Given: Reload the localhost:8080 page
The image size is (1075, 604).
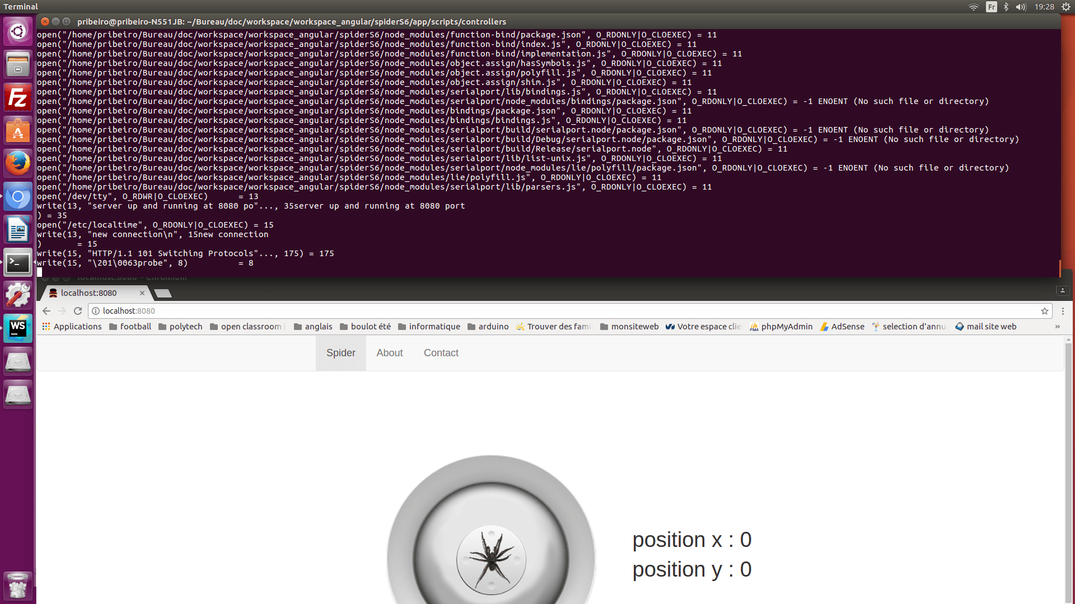Looking at the screenshot, I should coord(78,311).
